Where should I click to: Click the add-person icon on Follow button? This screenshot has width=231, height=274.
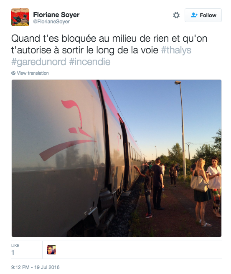coord(194,15)
